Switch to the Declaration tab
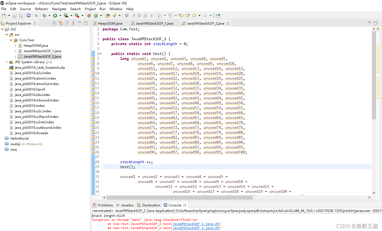The width and height of the screenshot is (382, 231). (x=149, y=205)
